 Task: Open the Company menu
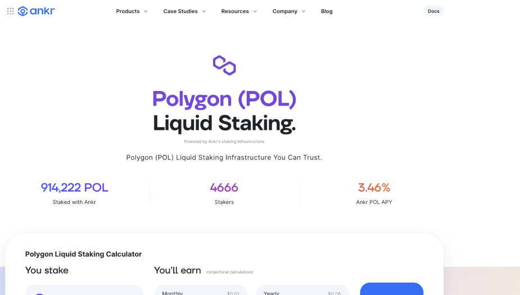coord(284,11)
